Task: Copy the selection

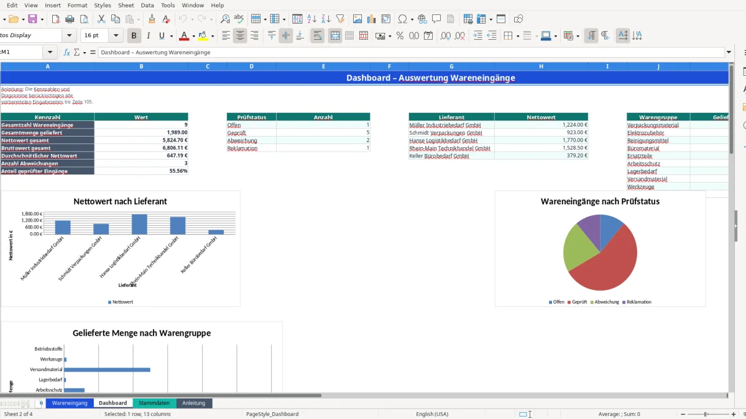Action: (x=114, y=19)
